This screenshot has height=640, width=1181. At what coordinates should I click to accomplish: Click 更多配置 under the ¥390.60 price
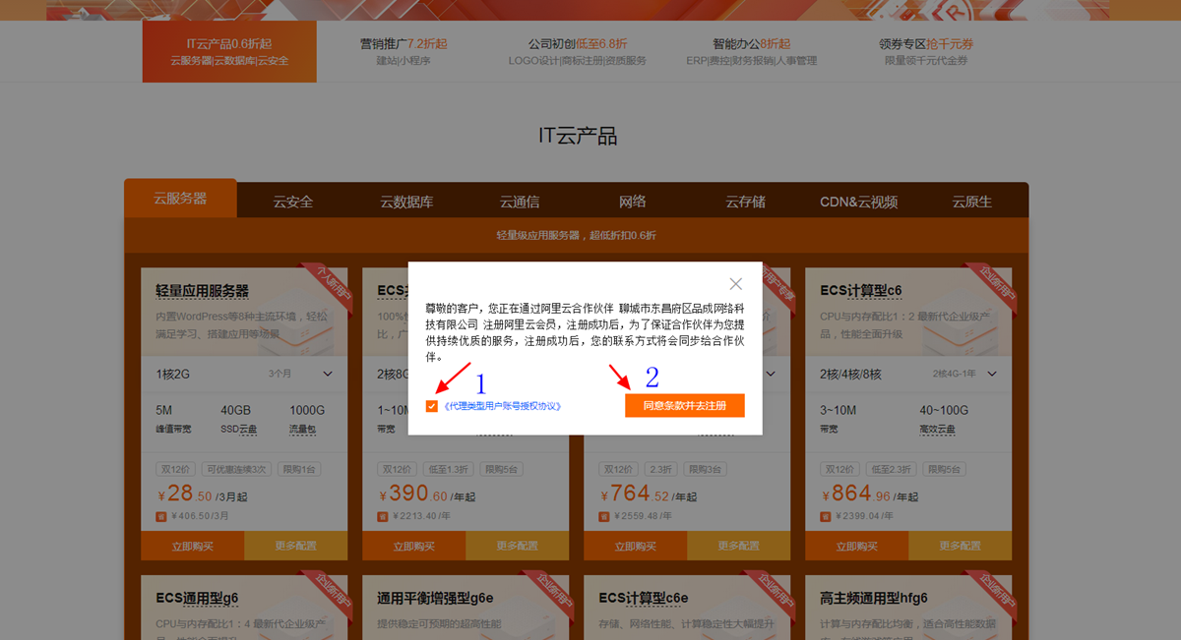point(518,546)
